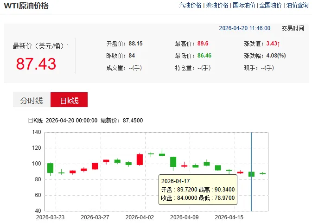Click the tall red candle before 2026-04-02

(140, 159)
